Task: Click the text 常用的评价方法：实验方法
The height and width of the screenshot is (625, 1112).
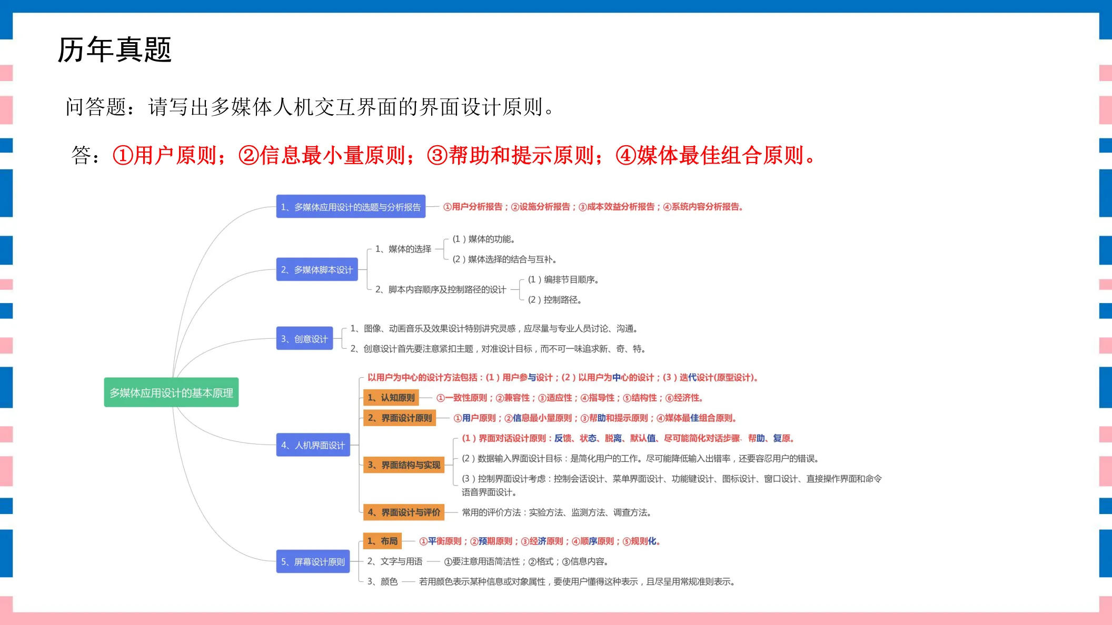Action: tap(557, 512)
